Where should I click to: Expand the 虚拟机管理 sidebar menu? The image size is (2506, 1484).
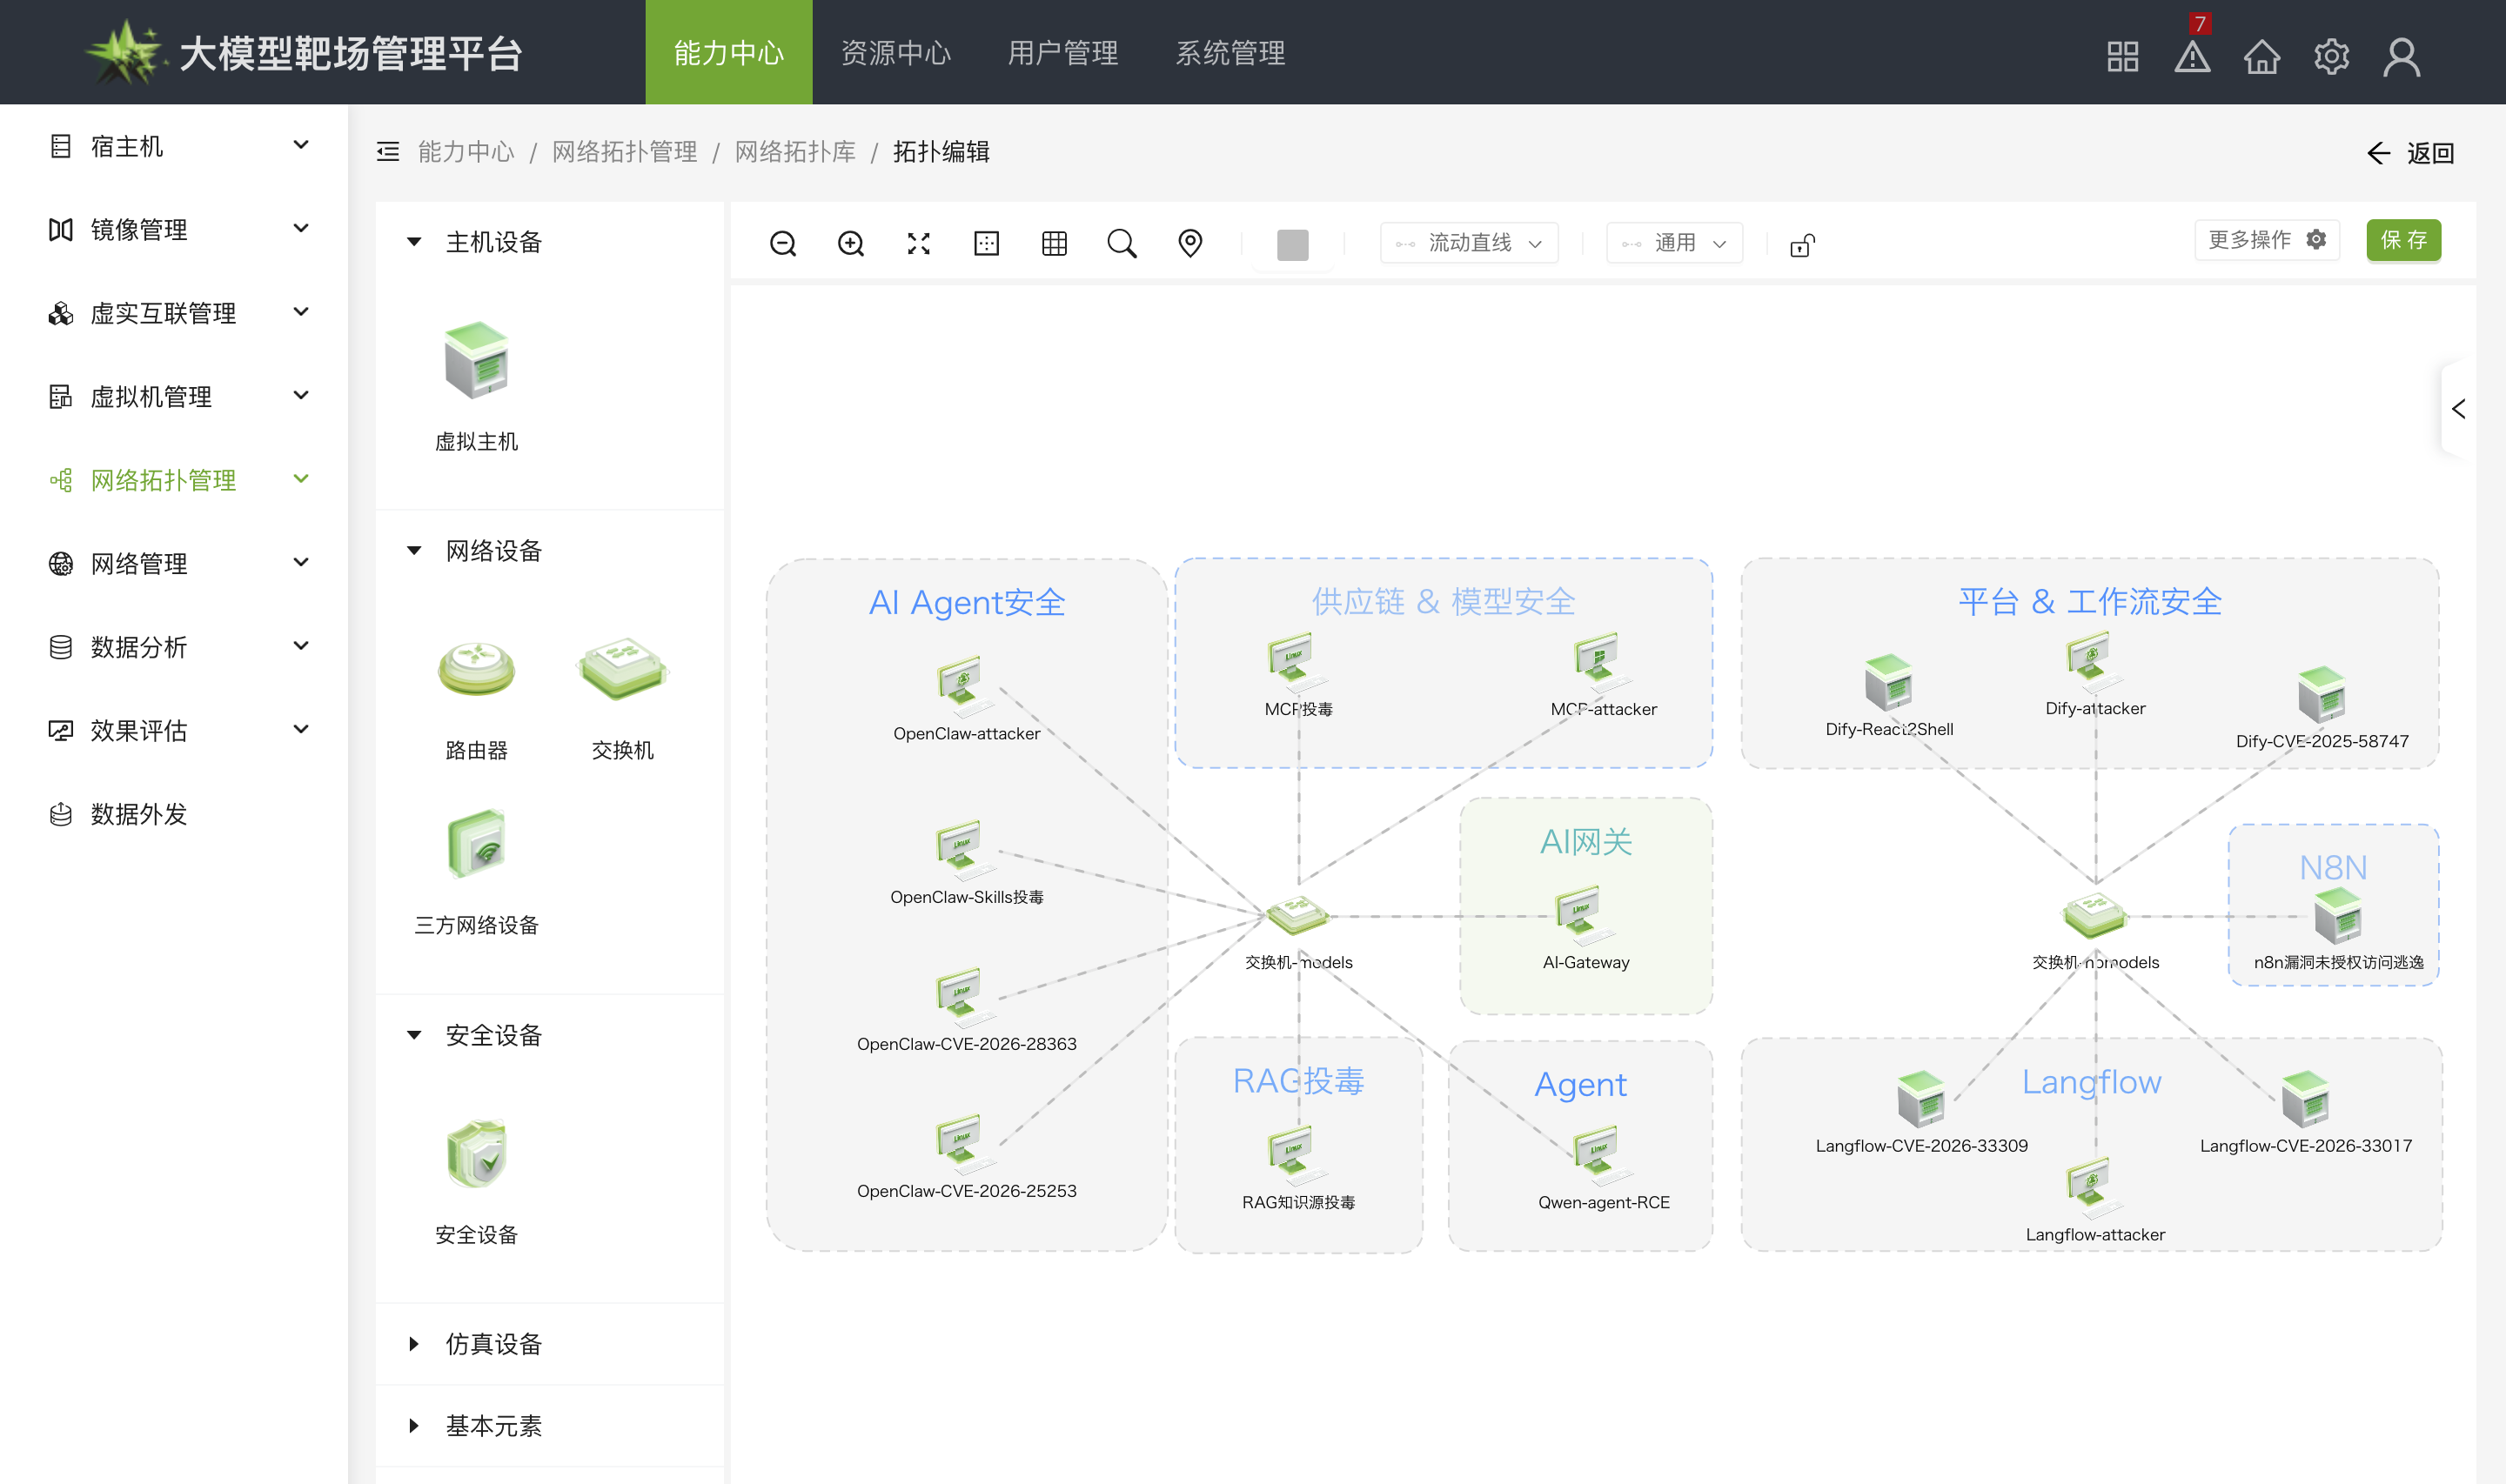point(174,396)
